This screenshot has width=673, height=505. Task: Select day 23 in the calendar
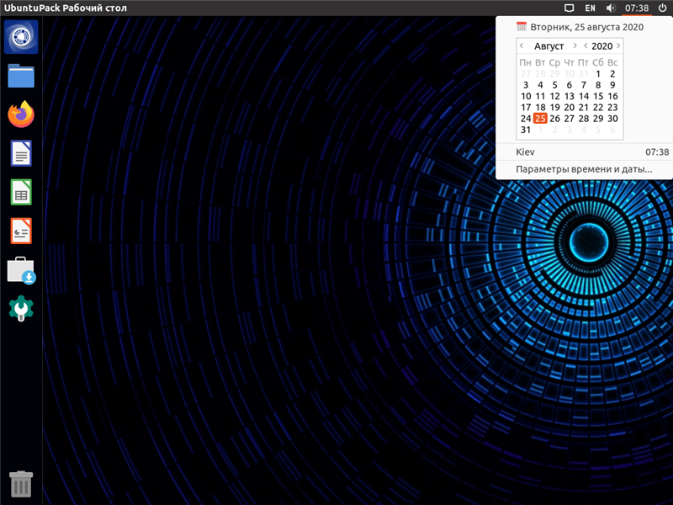613,108
